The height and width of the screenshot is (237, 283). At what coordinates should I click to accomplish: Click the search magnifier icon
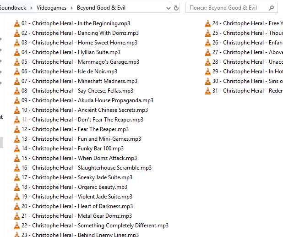(x=271, y=8)
